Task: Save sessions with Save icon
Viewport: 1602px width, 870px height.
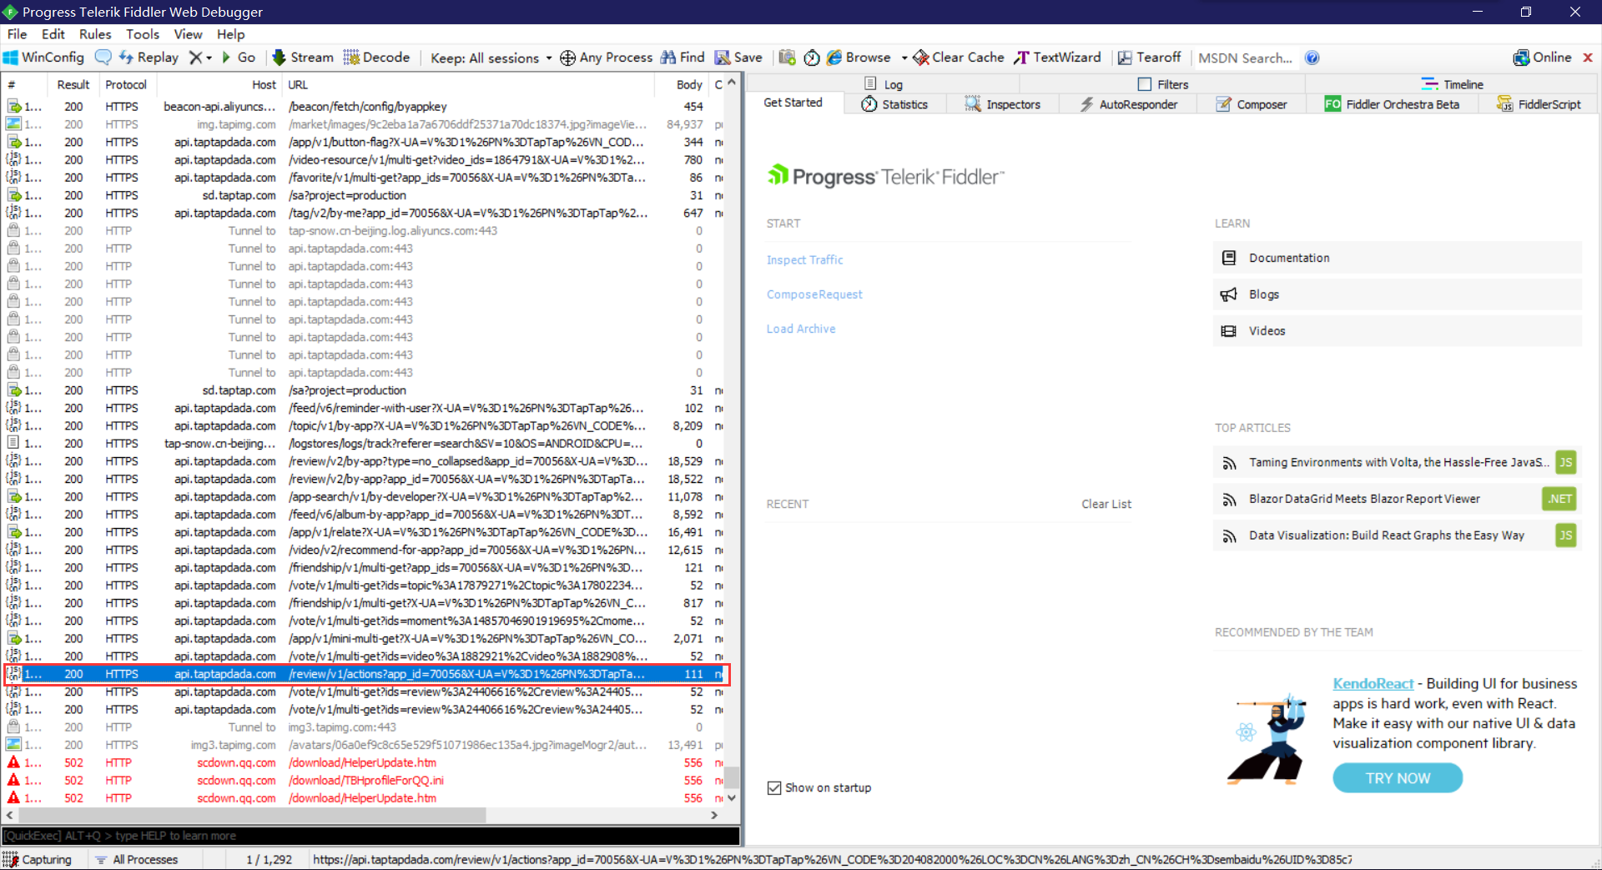Action: pyautogui.click(x=738, y=58)
